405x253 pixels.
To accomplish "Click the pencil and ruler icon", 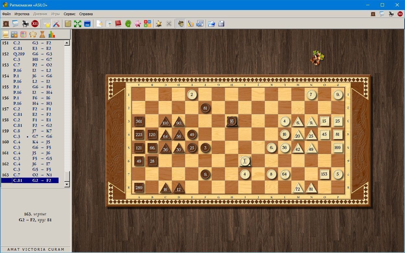I will coord(190,24).
